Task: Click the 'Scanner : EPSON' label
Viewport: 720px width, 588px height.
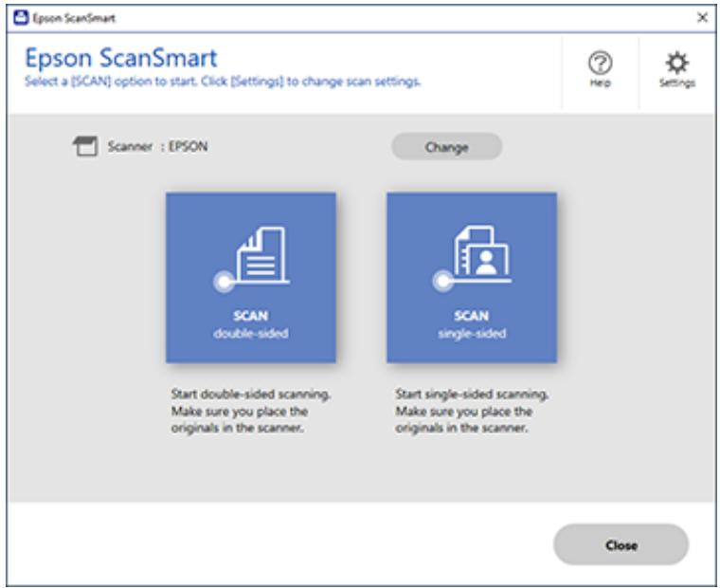Action: 157,146
